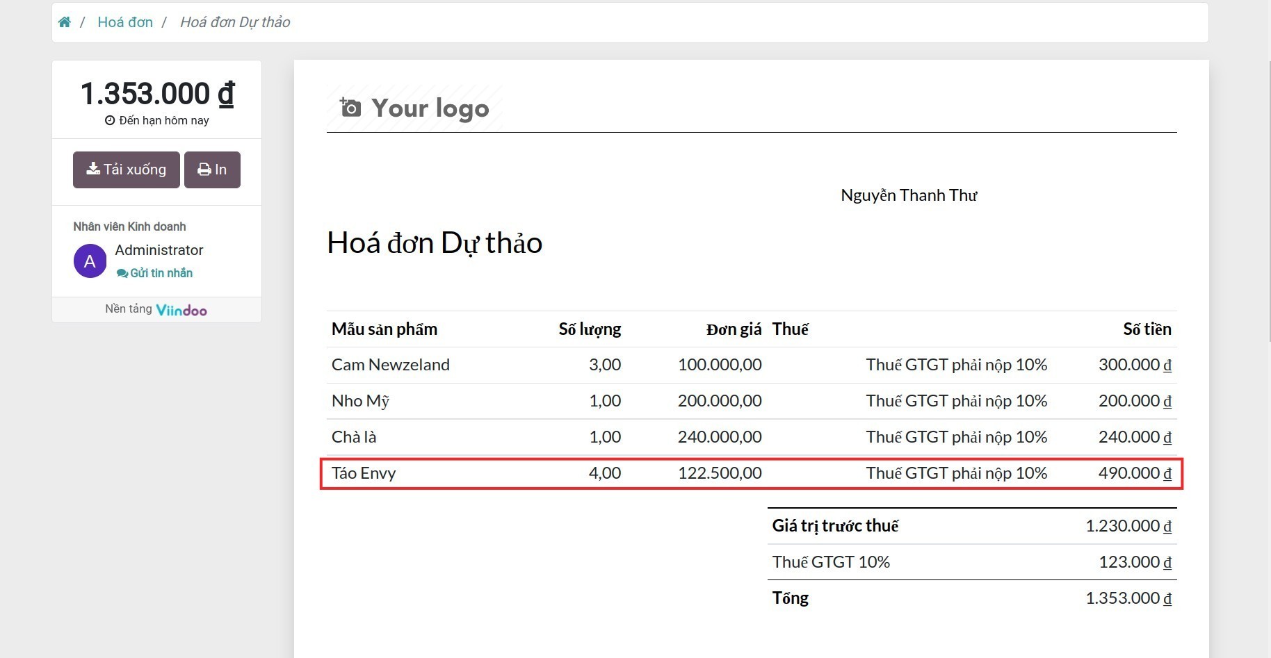
Task: Click the đ link beside Giá trị trước thuế
Action: (x=1166, y=526)
